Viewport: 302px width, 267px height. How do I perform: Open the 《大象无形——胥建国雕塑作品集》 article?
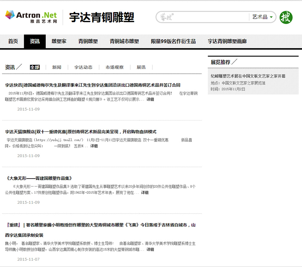(x=39, y=178)
